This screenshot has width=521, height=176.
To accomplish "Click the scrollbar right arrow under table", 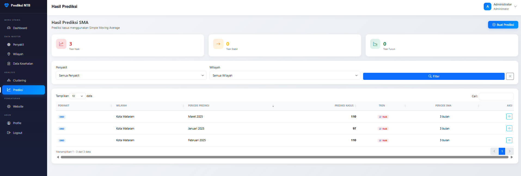I will 512,157.
